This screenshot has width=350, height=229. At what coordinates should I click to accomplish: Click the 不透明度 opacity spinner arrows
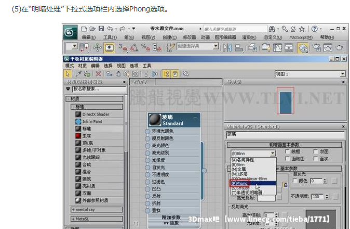click(327, 197)
